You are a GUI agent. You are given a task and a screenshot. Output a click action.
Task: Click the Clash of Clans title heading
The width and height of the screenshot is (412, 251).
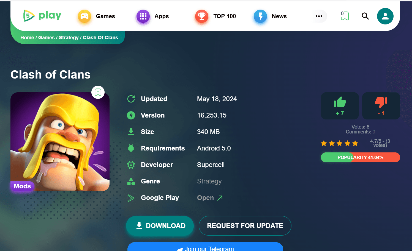(x=51, y=75)
